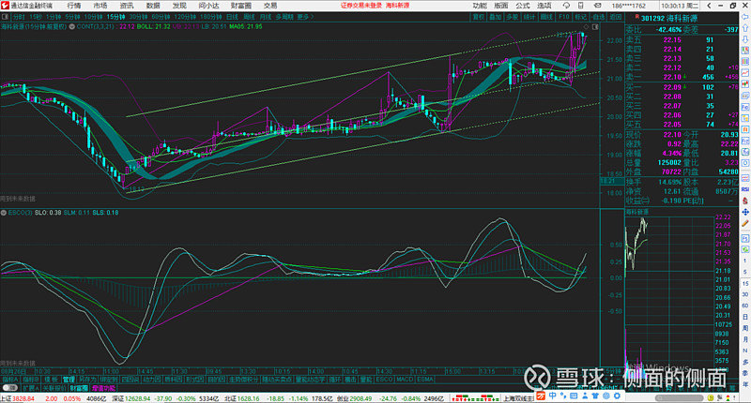Switch to 5分钟 period

[72, 17]
